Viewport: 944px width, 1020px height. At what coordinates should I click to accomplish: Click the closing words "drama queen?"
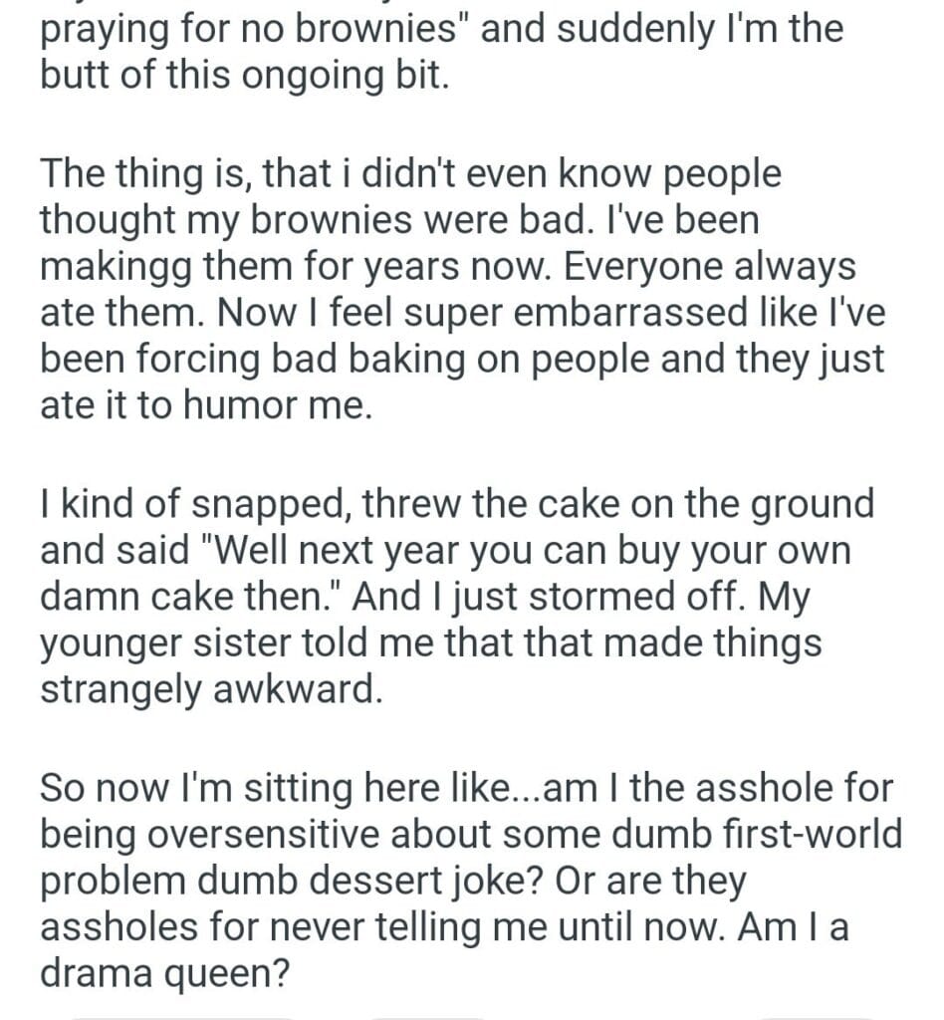(x=157, y=973)
